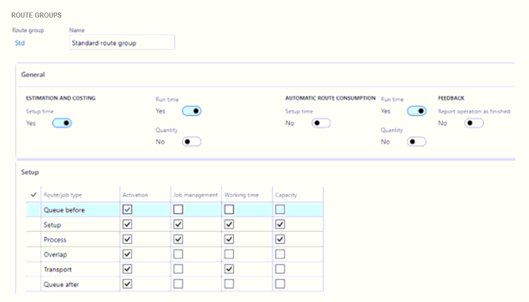Enable Quantity under Estimation and Costing
529x302 pixels.
pos(191,142)
